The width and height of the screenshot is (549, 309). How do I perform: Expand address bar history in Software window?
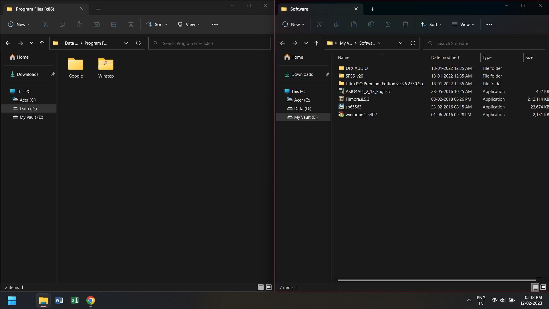click(x=401, y=43)
